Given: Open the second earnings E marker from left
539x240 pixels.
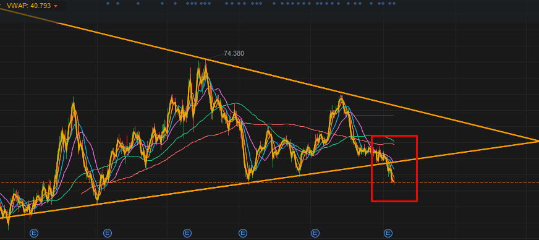Looking at the screenshot, I should 108,233.
